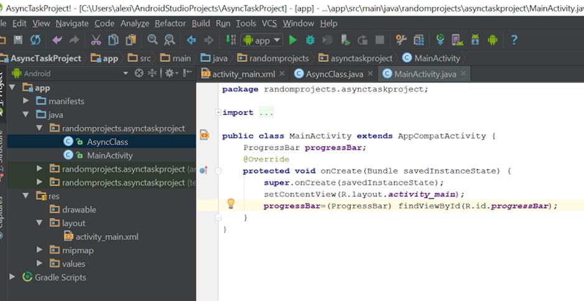Collapse the res folder
The width and height of the screenshot is (584, 301).
[25, 195]
